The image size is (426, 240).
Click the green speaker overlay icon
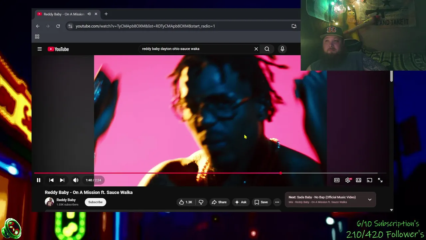click(x=11, y=229)
